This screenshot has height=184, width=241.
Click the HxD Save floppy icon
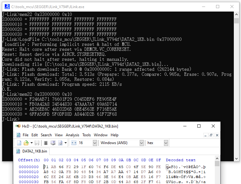pos(37,143)
